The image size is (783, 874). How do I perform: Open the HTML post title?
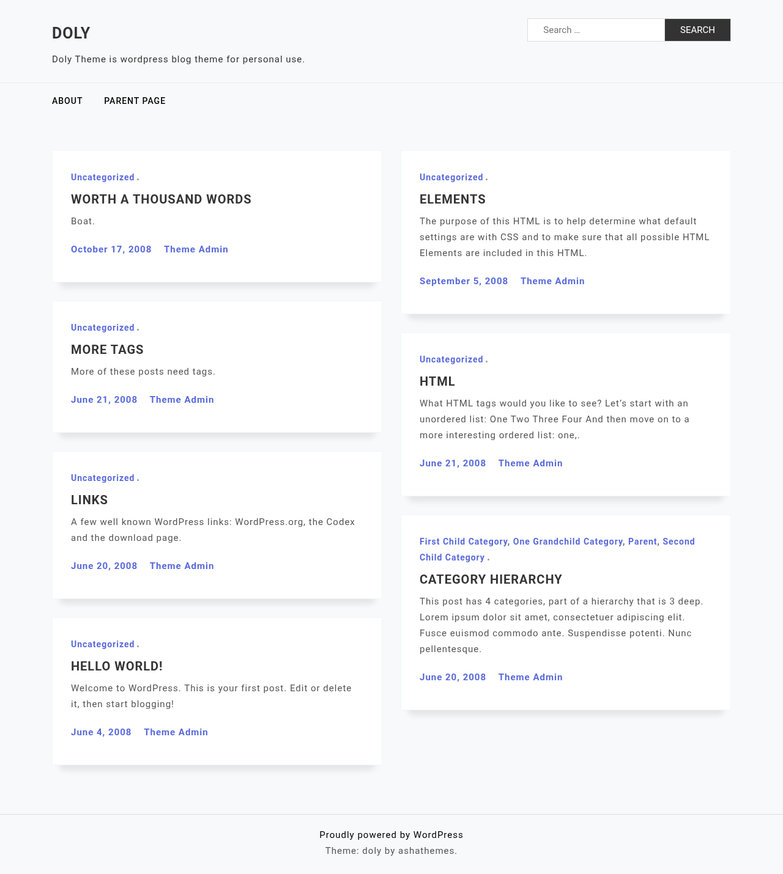(x=437, y=381)
